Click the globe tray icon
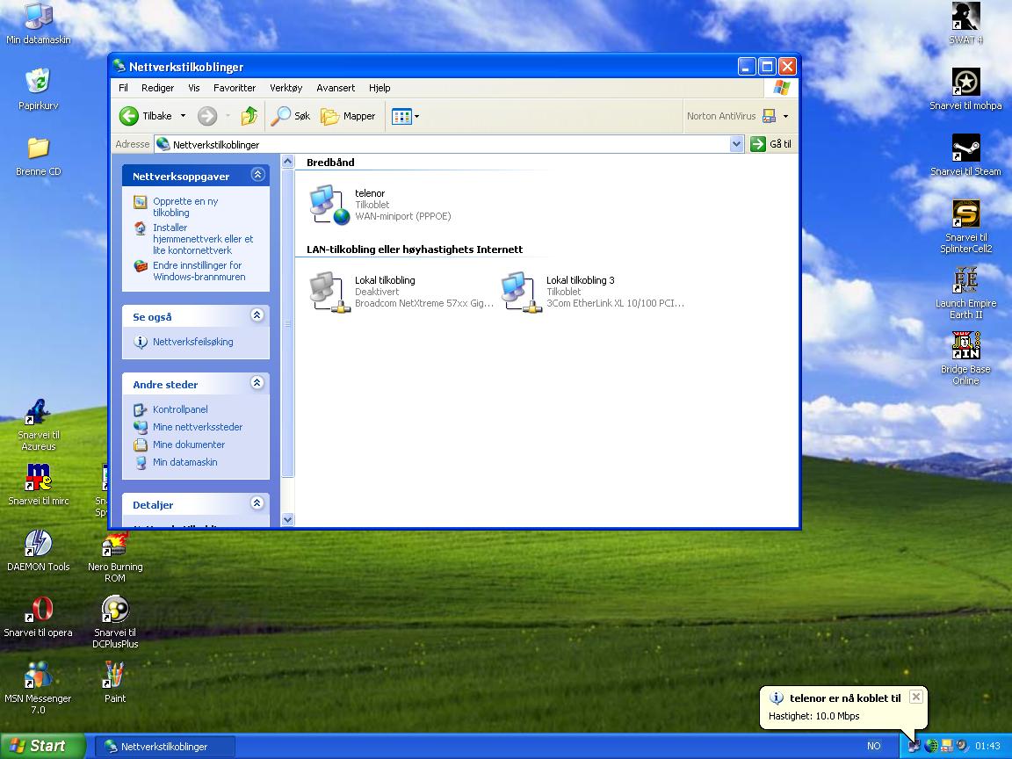1012x759 pixels. (930, 746)
